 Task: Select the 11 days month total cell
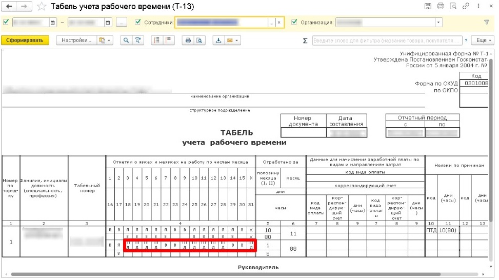click(x=293, y=233)
